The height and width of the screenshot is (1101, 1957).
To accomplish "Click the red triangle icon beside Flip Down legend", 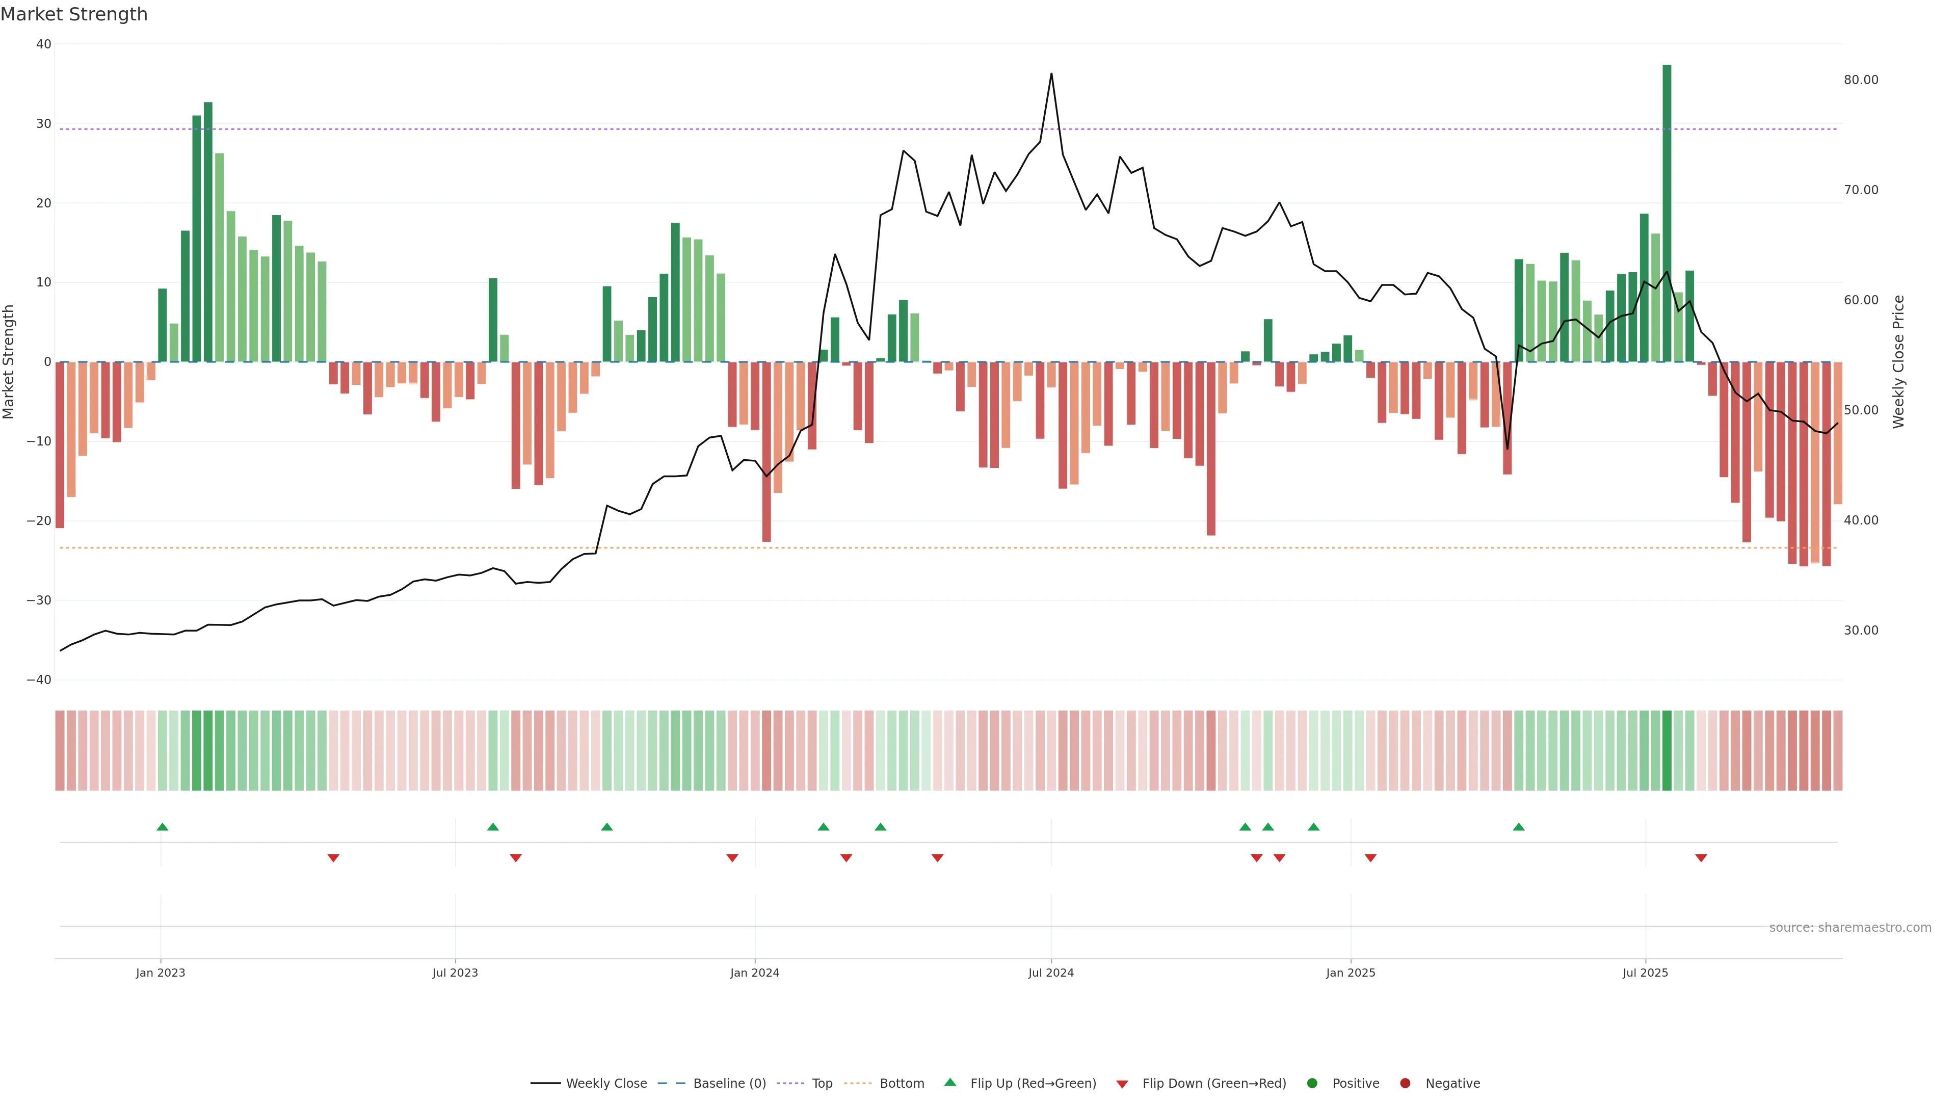I will point(1122,1084).
